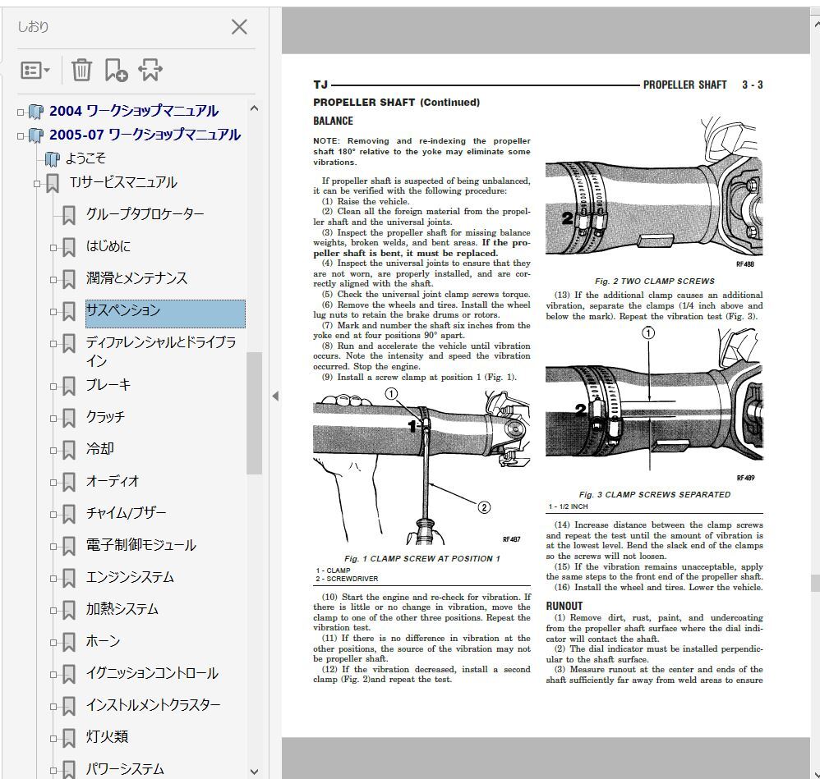This screenshot has height=779, width=820.
Task: Click bookmark icon beside クラッチ
Action: (x=68, y=418)
